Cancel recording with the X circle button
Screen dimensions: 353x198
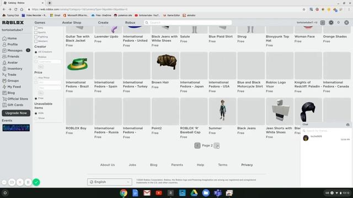click(20, 182)
